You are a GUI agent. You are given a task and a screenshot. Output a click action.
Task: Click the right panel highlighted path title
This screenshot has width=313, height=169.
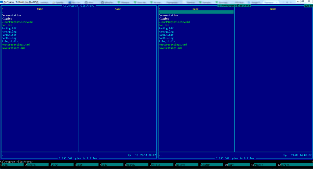click(x=234, y=6)
